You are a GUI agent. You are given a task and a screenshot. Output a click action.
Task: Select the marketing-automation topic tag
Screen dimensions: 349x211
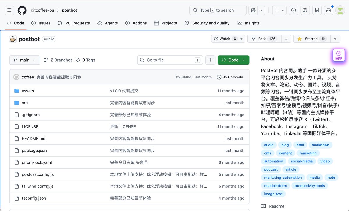pos(283,178)
